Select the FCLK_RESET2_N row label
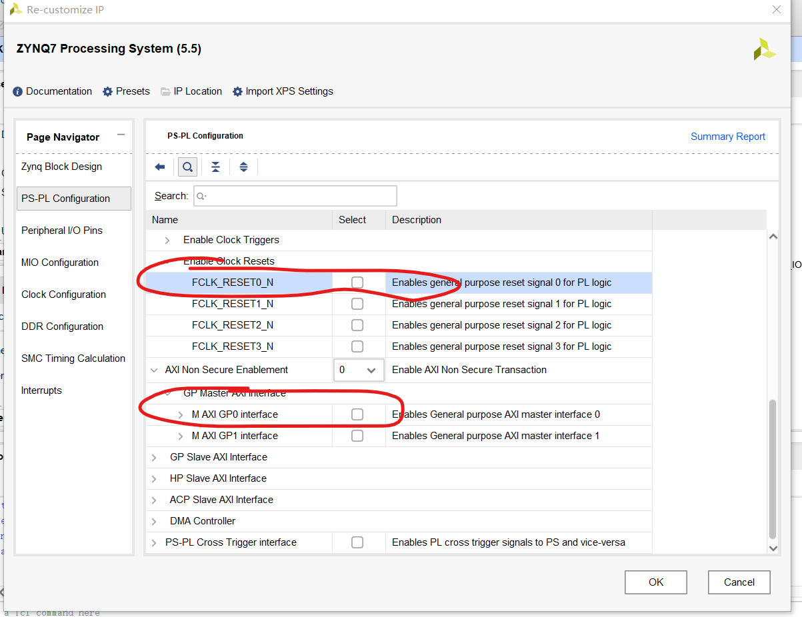This screenshot has width=802, height=617. click(x=233, y=325)
